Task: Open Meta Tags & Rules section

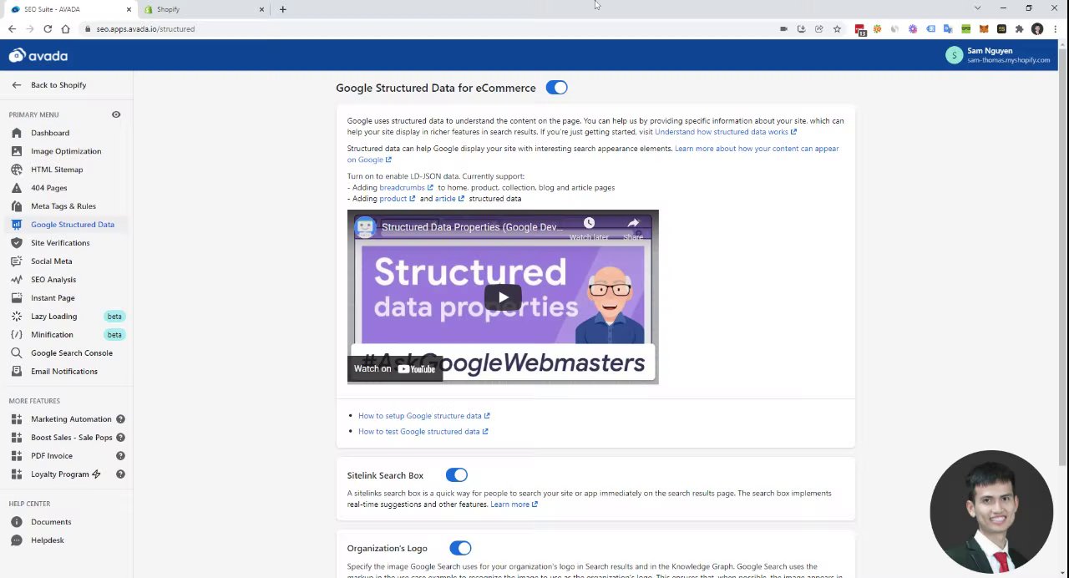Action: (63, 206)
